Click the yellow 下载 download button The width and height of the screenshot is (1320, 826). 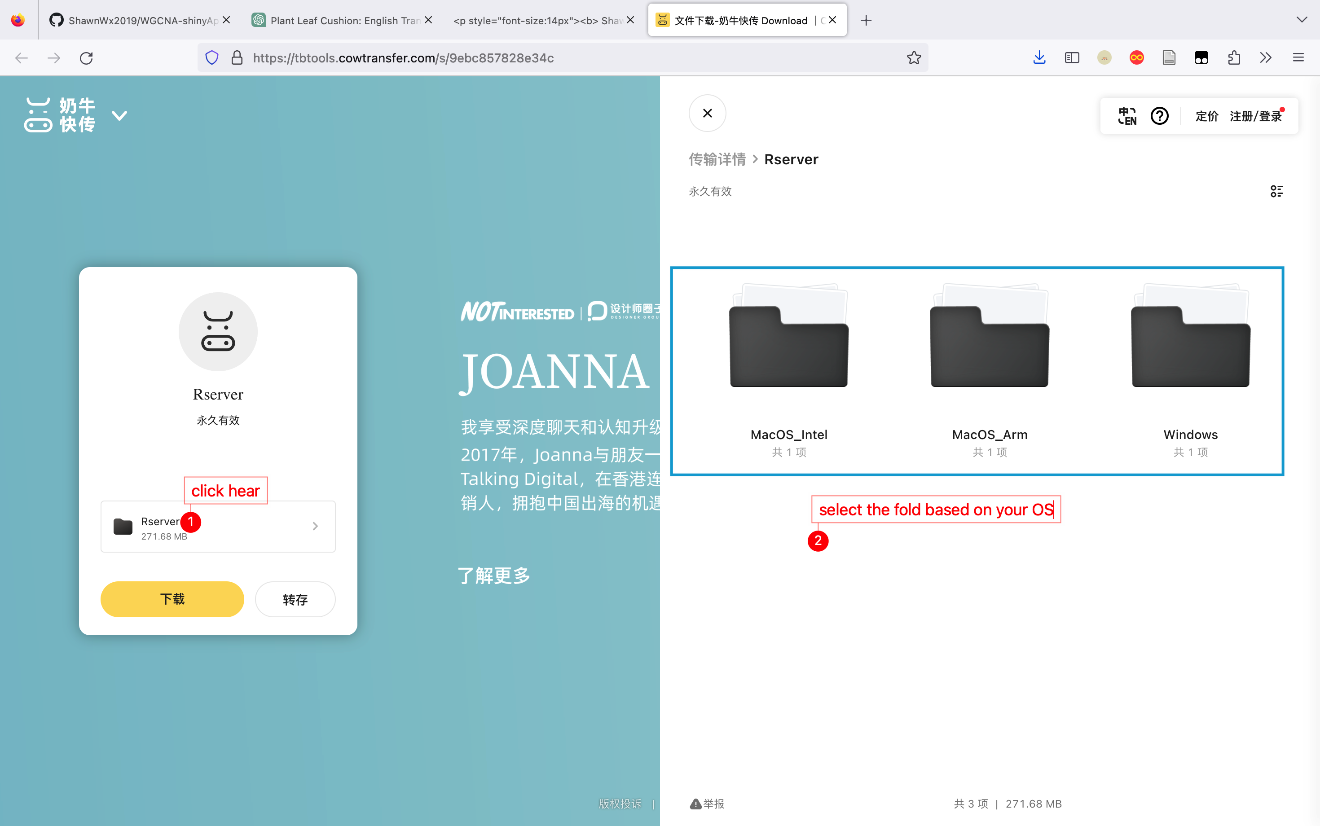click(x=172, y=599)
